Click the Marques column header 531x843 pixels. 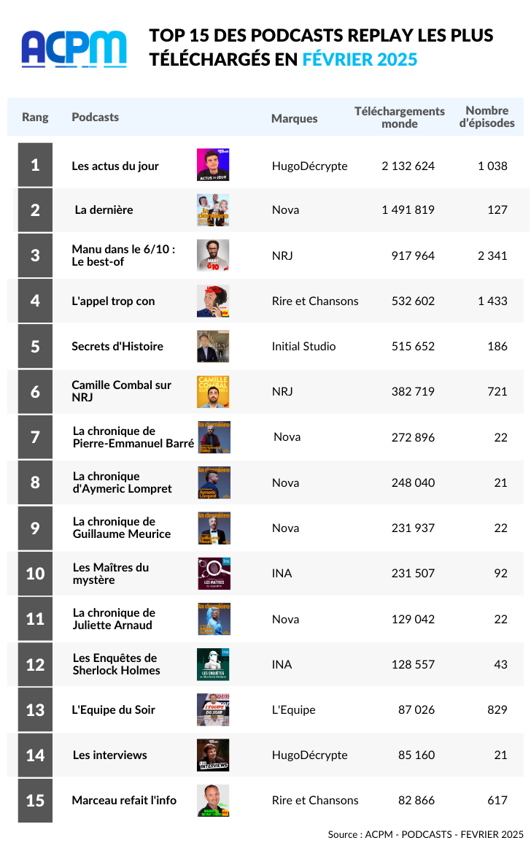294,118
